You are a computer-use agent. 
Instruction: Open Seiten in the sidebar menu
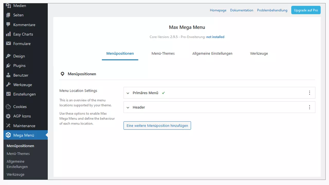click(x=18, y=15)
